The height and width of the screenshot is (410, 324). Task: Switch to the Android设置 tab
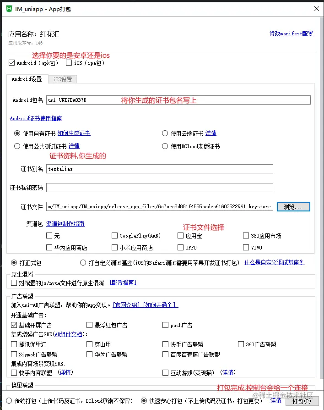click(x=27, y=79)
